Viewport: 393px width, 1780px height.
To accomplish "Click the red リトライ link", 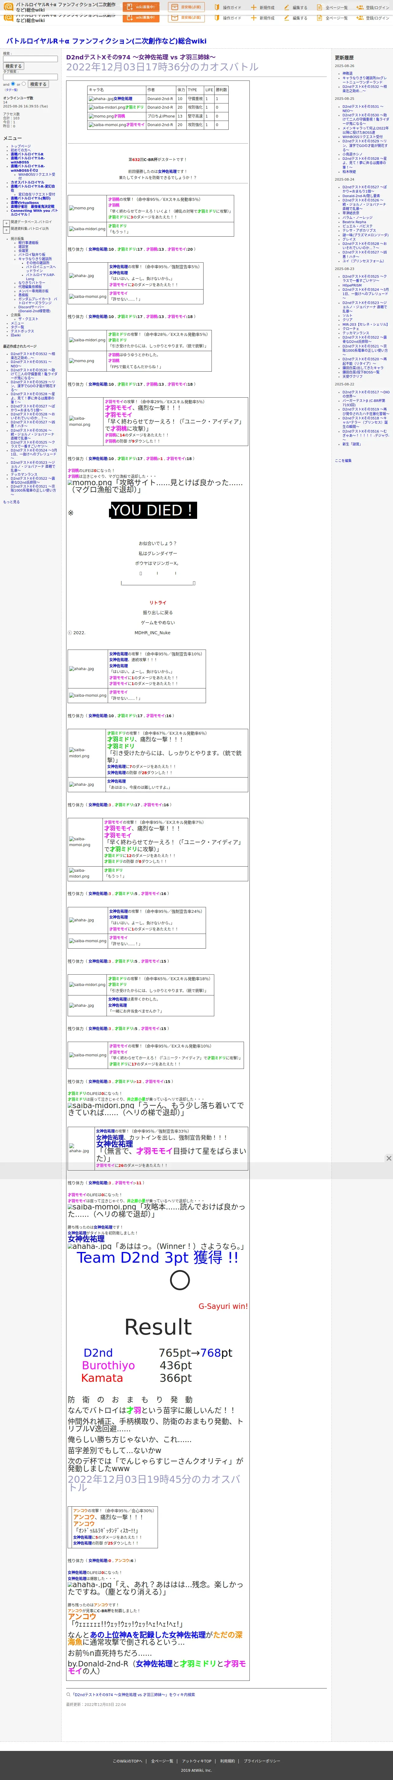I will [158, 602].
